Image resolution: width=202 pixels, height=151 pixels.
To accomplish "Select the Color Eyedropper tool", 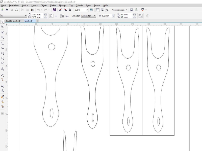I will pos(3,97).
